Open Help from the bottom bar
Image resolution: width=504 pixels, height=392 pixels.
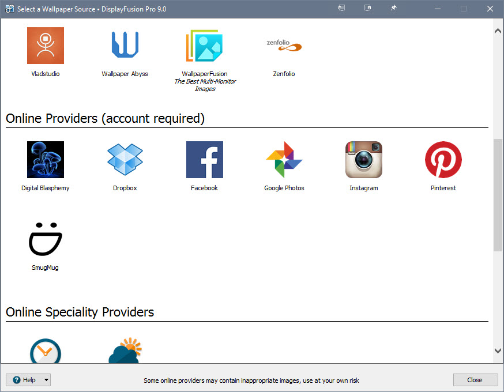coord(24,379)
